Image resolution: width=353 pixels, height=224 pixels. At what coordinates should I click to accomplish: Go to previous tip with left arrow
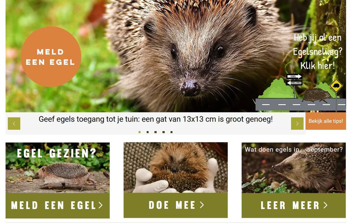[x=14, y=123]
